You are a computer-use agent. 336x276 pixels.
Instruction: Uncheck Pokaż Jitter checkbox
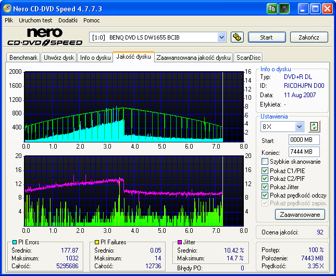[x=265, y=187]
